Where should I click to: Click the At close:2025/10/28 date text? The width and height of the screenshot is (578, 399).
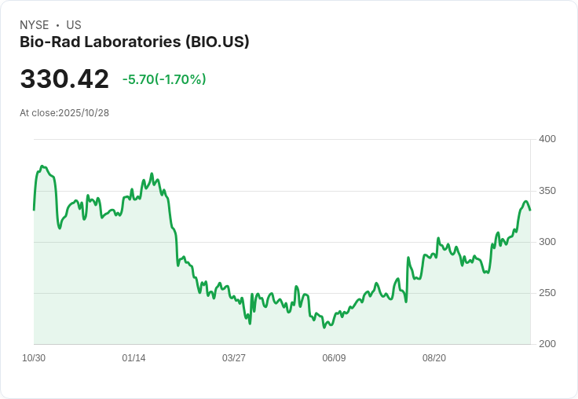click(x=64, y=113)
